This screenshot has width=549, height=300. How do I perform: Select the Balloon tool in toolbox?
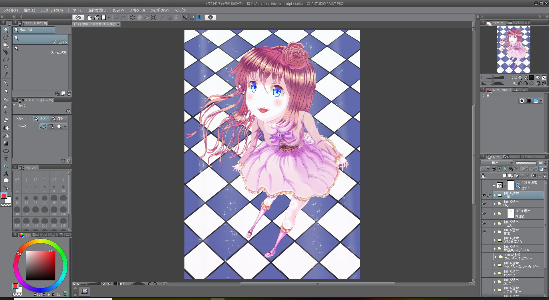(x=6, y=181)
